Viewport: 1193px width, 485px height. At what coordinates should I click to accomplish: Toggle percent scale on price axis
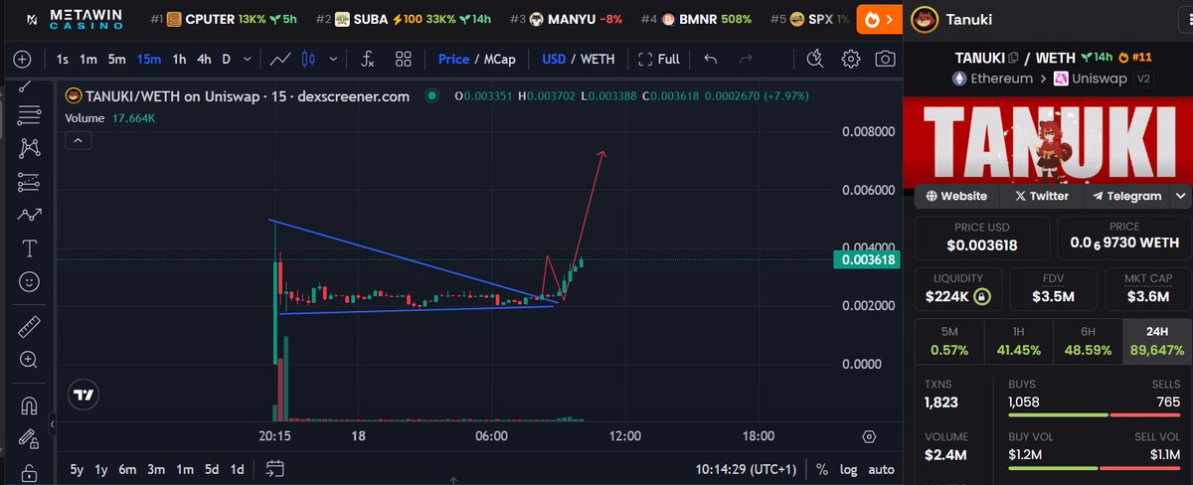tap(822, 469)
